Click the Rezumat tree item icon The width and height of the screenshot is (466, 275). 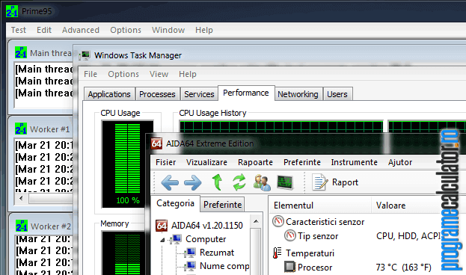point(189,253)
